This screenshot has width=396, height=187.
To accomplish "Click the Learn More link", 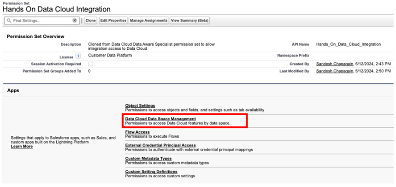I will (x=22, y=146).
